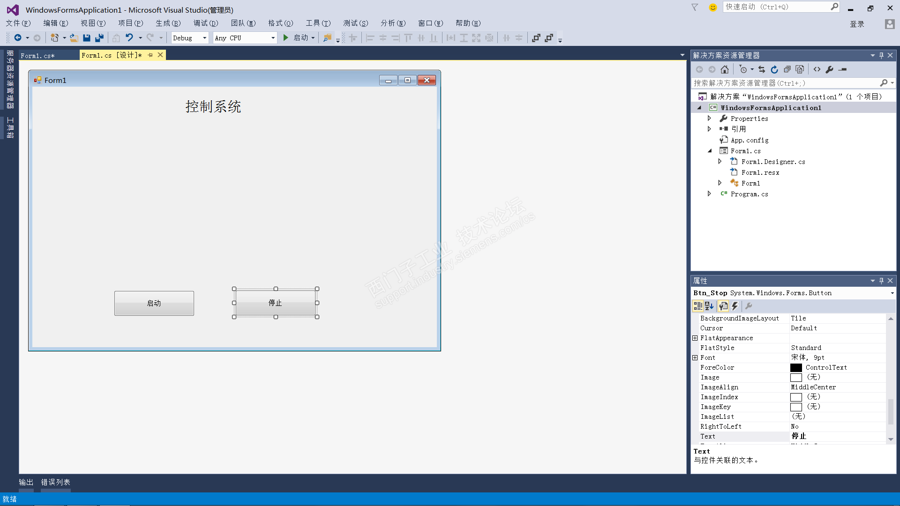Toggle Show All Files in Solution Explorer

pos(800,69)
